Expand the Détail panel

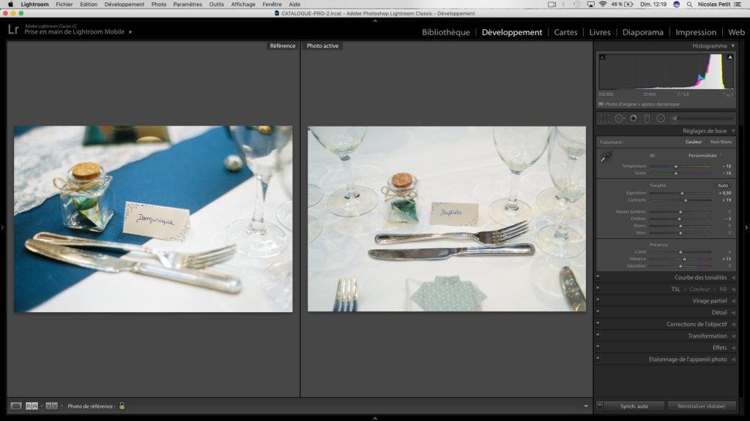click(733, 313)
